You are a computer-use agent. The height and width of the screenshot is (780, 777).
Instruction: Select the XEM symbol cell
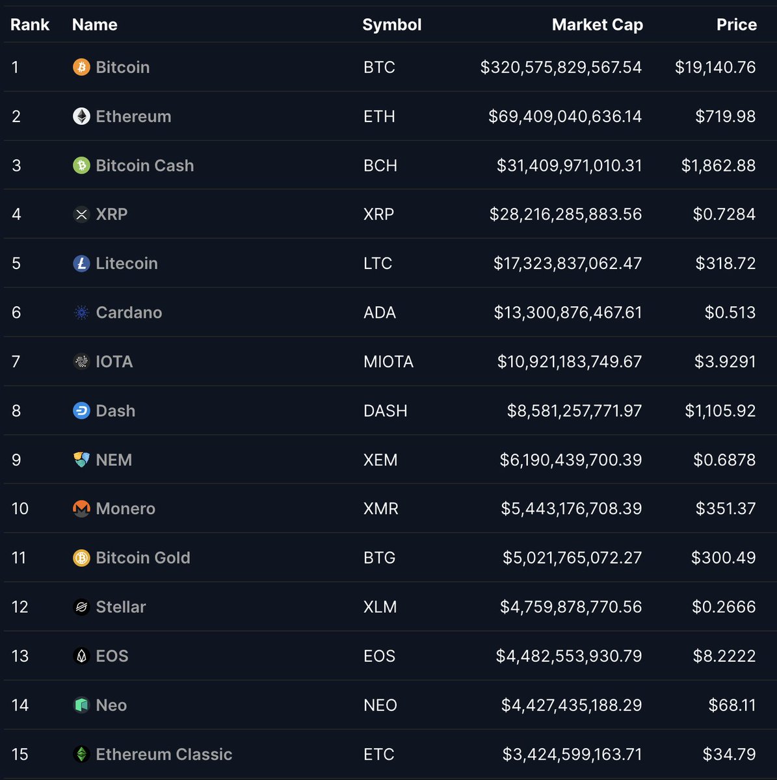point(380,460)
